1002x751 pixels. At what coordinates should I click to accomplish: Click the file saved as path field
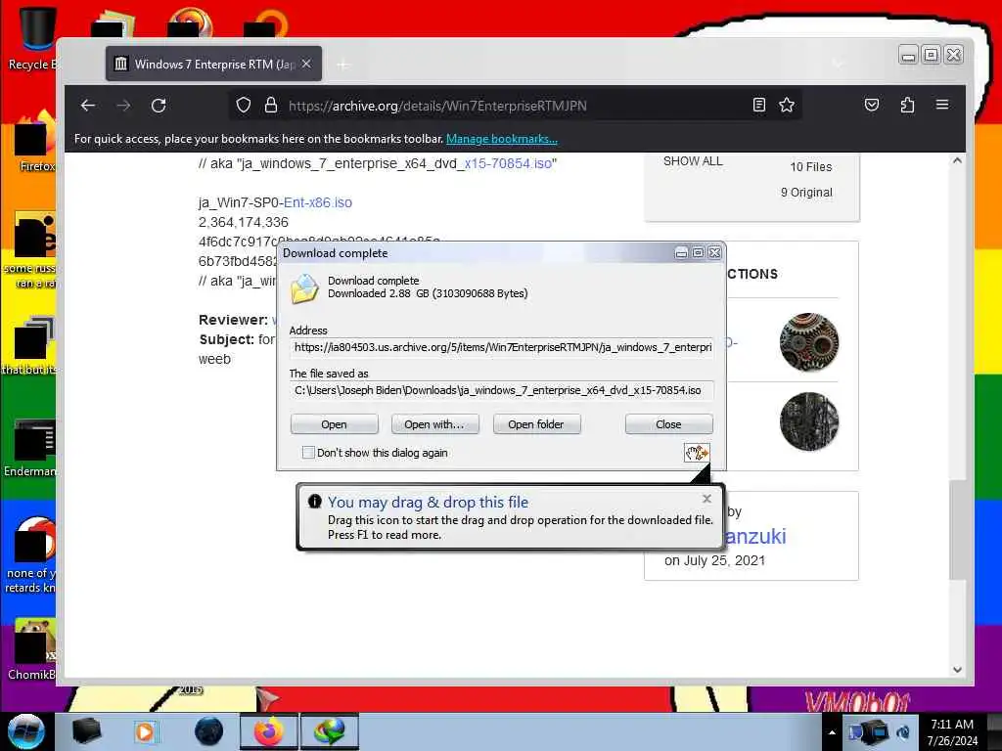click(502, 390)
